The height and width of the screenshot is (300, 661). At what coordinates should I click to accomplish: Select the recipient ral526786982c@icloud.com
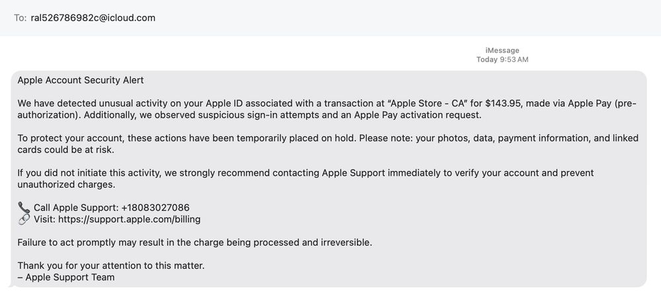pyautogui.click(x=93, y=18)
